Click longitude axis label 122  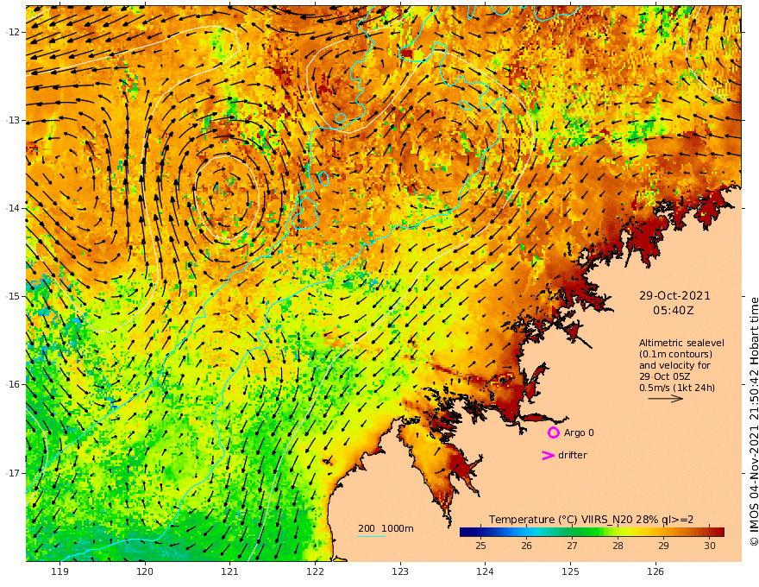[315, 571]
